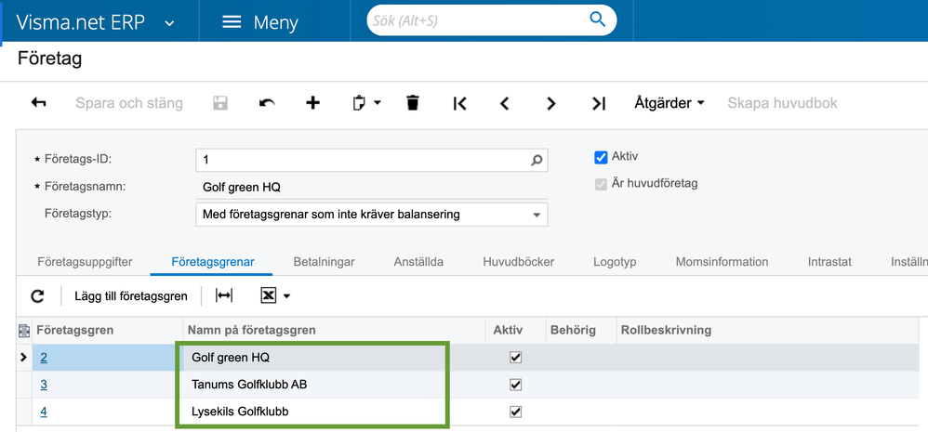The width and height of the screenshot is (928, 432).
Task: Switch to the Företagsuppgifter tab
Action: [85, 262]
